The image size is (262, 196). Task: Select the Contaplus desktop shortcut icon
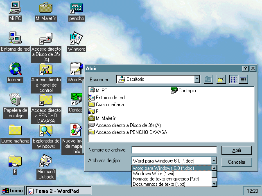pos(77,99)
